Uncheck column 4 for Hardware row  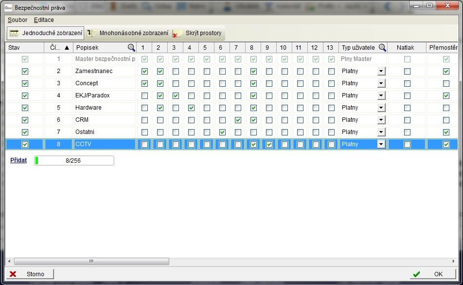coord(191,108)
